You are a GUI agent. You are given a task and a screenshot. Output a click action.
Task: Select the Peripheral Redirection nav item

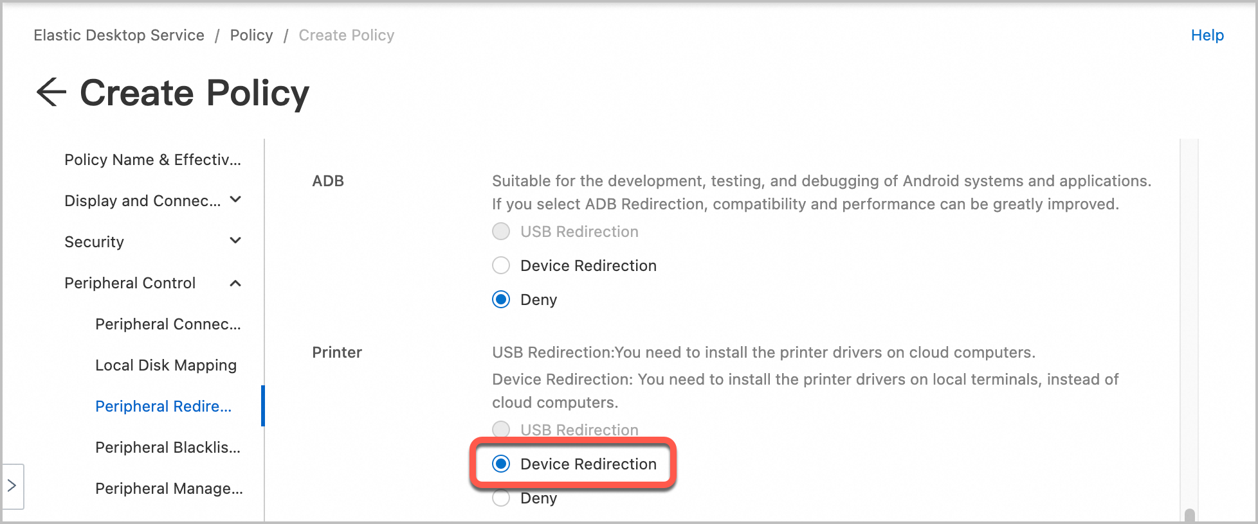pos(163,406)
